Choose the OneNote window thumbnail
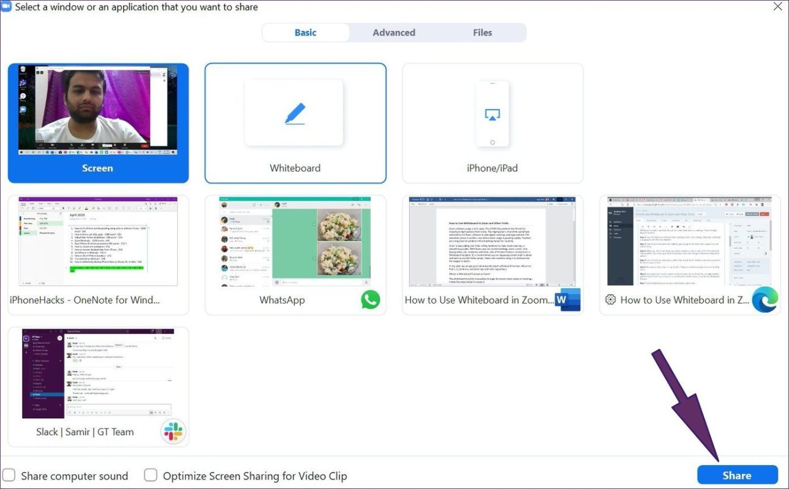 click(98, 242)
